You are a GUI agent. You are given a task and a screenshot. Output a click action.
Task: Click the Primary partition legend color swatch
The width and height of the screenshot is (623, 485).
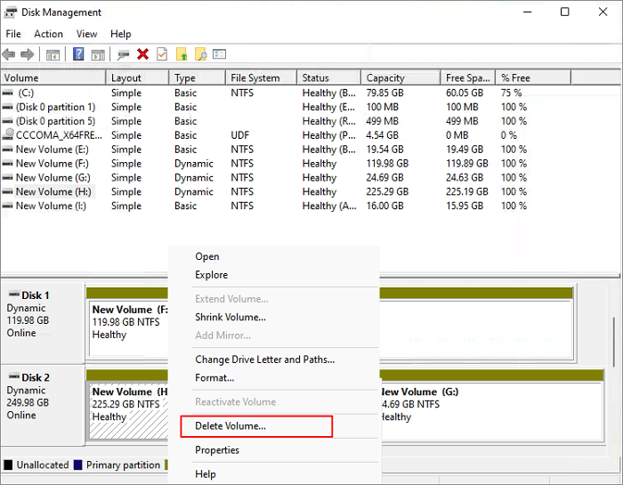click(x=78, y=465)
